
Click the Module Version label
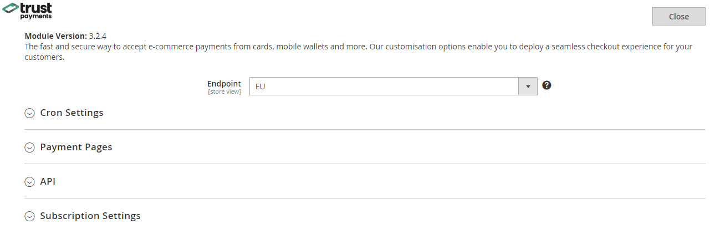[55, 36]
